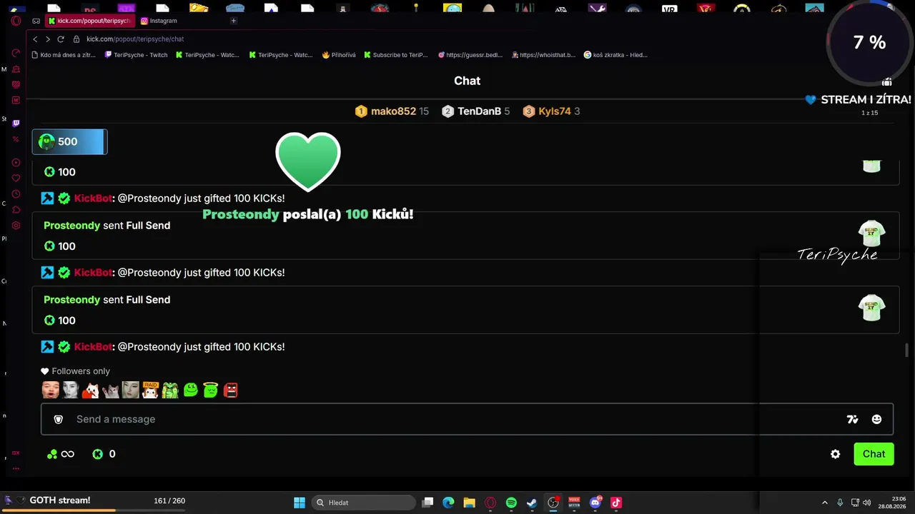This screenshot has height=514, width=915.
Task: Open Přihořívá bookmark
Action: [x=339, y=55]
